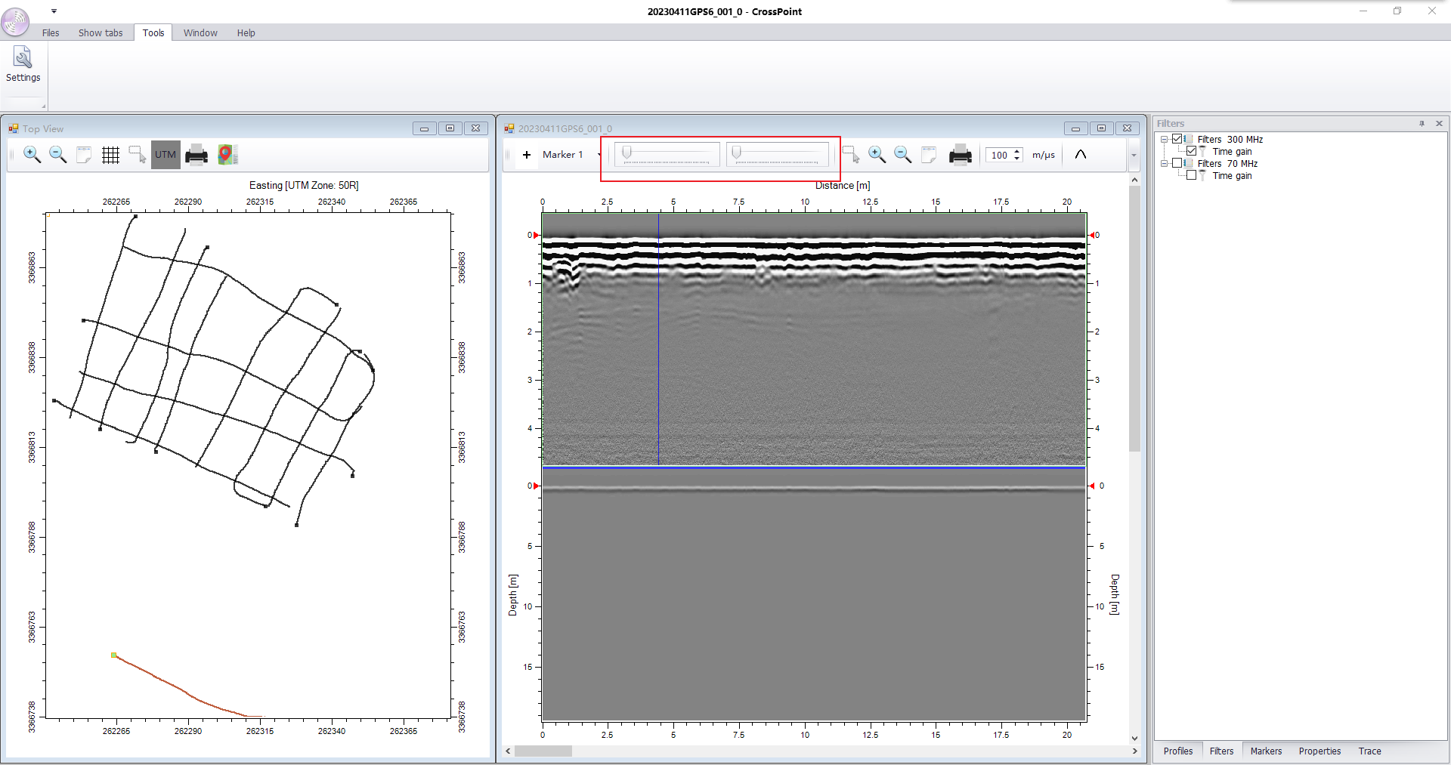Adjust the first contrast slider in the profile toolbar

667,155
